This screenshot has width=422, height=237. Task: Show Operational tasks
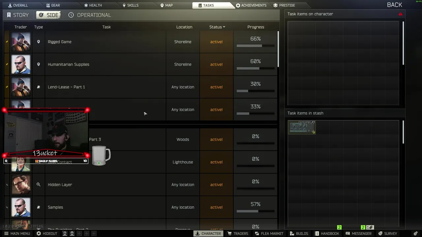point(90,15)
